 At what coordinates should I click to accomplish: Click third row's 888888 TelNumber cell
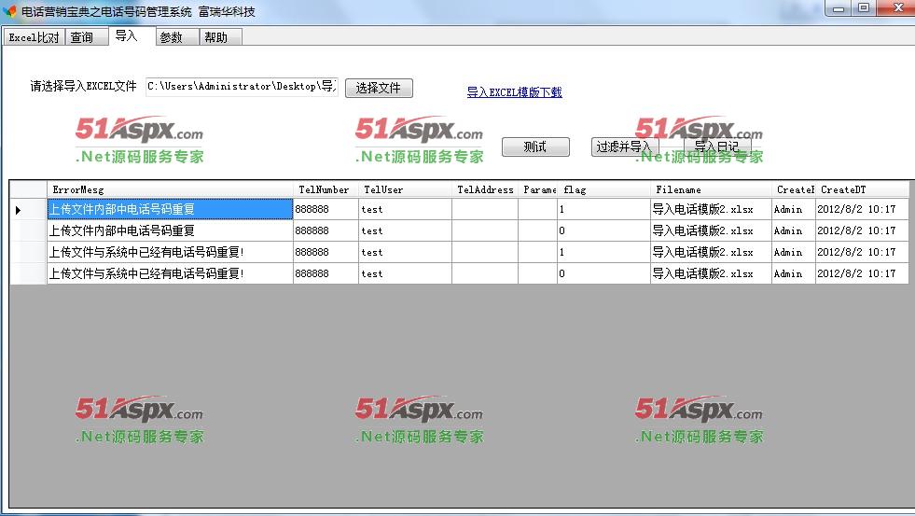click(x=326, y=252)
